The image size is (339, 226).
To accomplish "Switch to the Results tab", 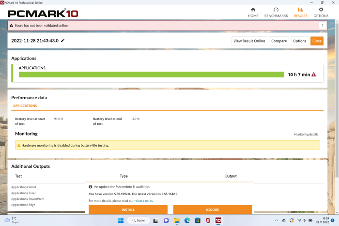I will click(300, 12).
